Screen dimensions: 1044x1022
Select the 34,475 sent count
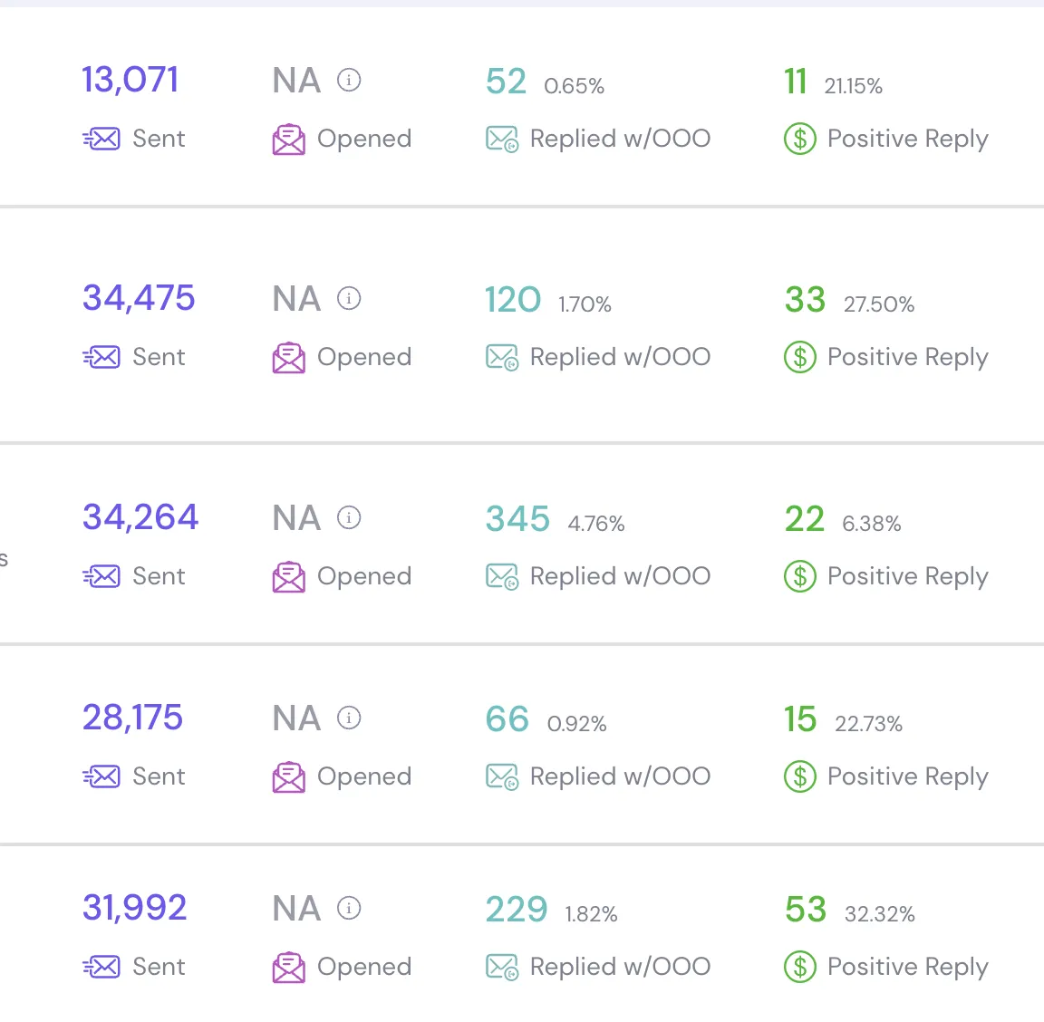tap(139, 297)
